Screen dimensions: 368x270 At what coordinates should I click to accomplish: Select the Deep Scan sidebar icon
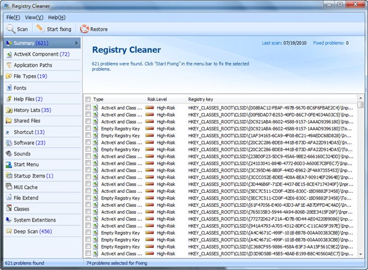point(8,231)
